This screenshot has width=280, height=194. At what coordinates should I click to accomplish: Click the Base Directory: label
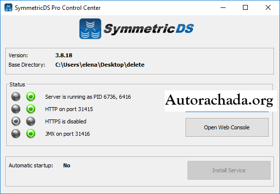point(27,65)
